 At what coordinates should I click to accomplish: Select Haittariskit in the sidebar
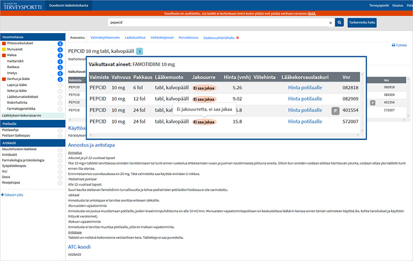15,61
